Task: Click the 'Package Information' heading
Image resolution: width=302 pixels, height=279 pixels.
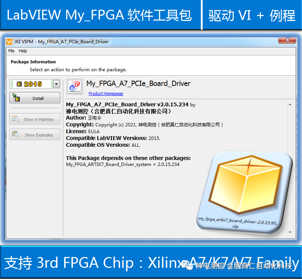Action: (x=33, y=62)
